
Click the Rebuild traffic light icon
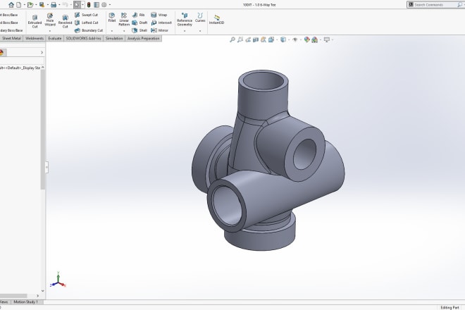point(88,4)
